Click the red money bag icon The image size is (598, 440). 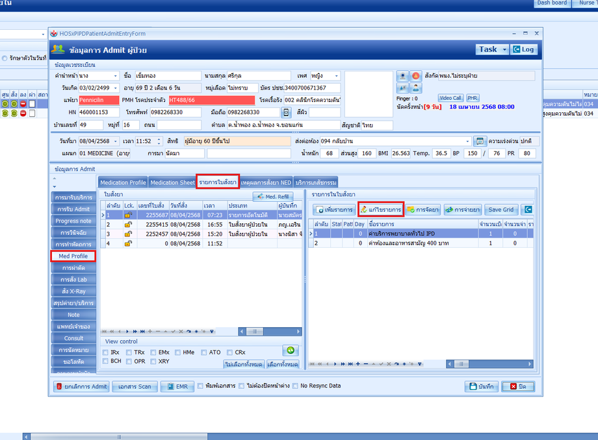(x=415, y=76)
